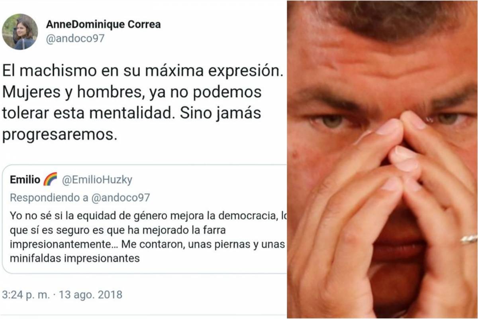The width and height of the screenshot is (478, 319).
Task: Click the line "minifaldas impresionantes"
Action: 75,258
